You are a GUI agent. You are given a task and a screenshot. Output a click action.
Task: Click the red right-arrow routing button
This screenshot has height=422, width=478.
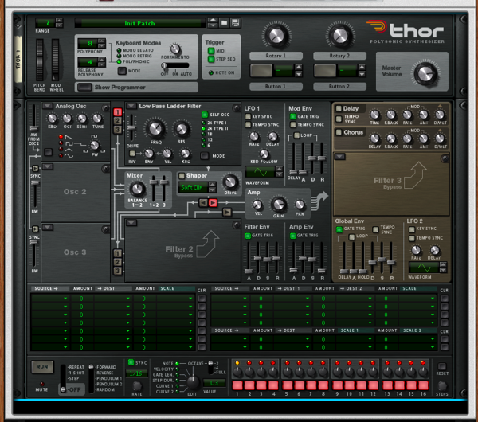213,202
